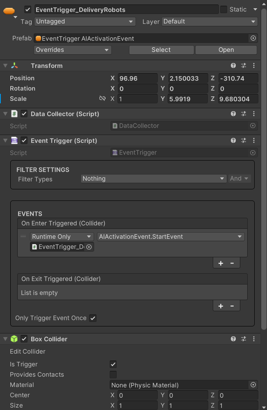Click Position Z field -310.74
The width and height of the screenshot is (267, 410).
pyautogui.click(x=238, y=78)
